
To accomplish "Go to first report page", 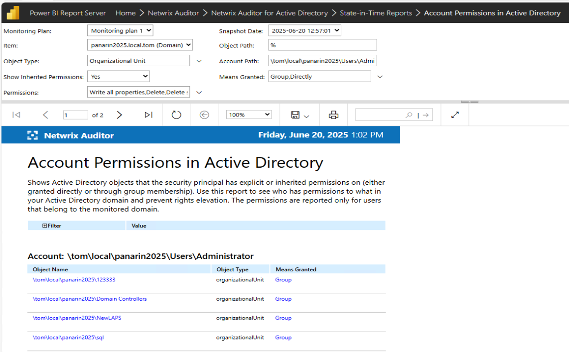I will [16, 115].
